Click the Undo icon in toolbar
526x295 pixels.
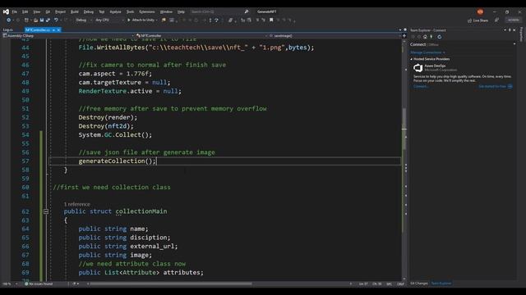pyautogui.click(x=56, y=20)
